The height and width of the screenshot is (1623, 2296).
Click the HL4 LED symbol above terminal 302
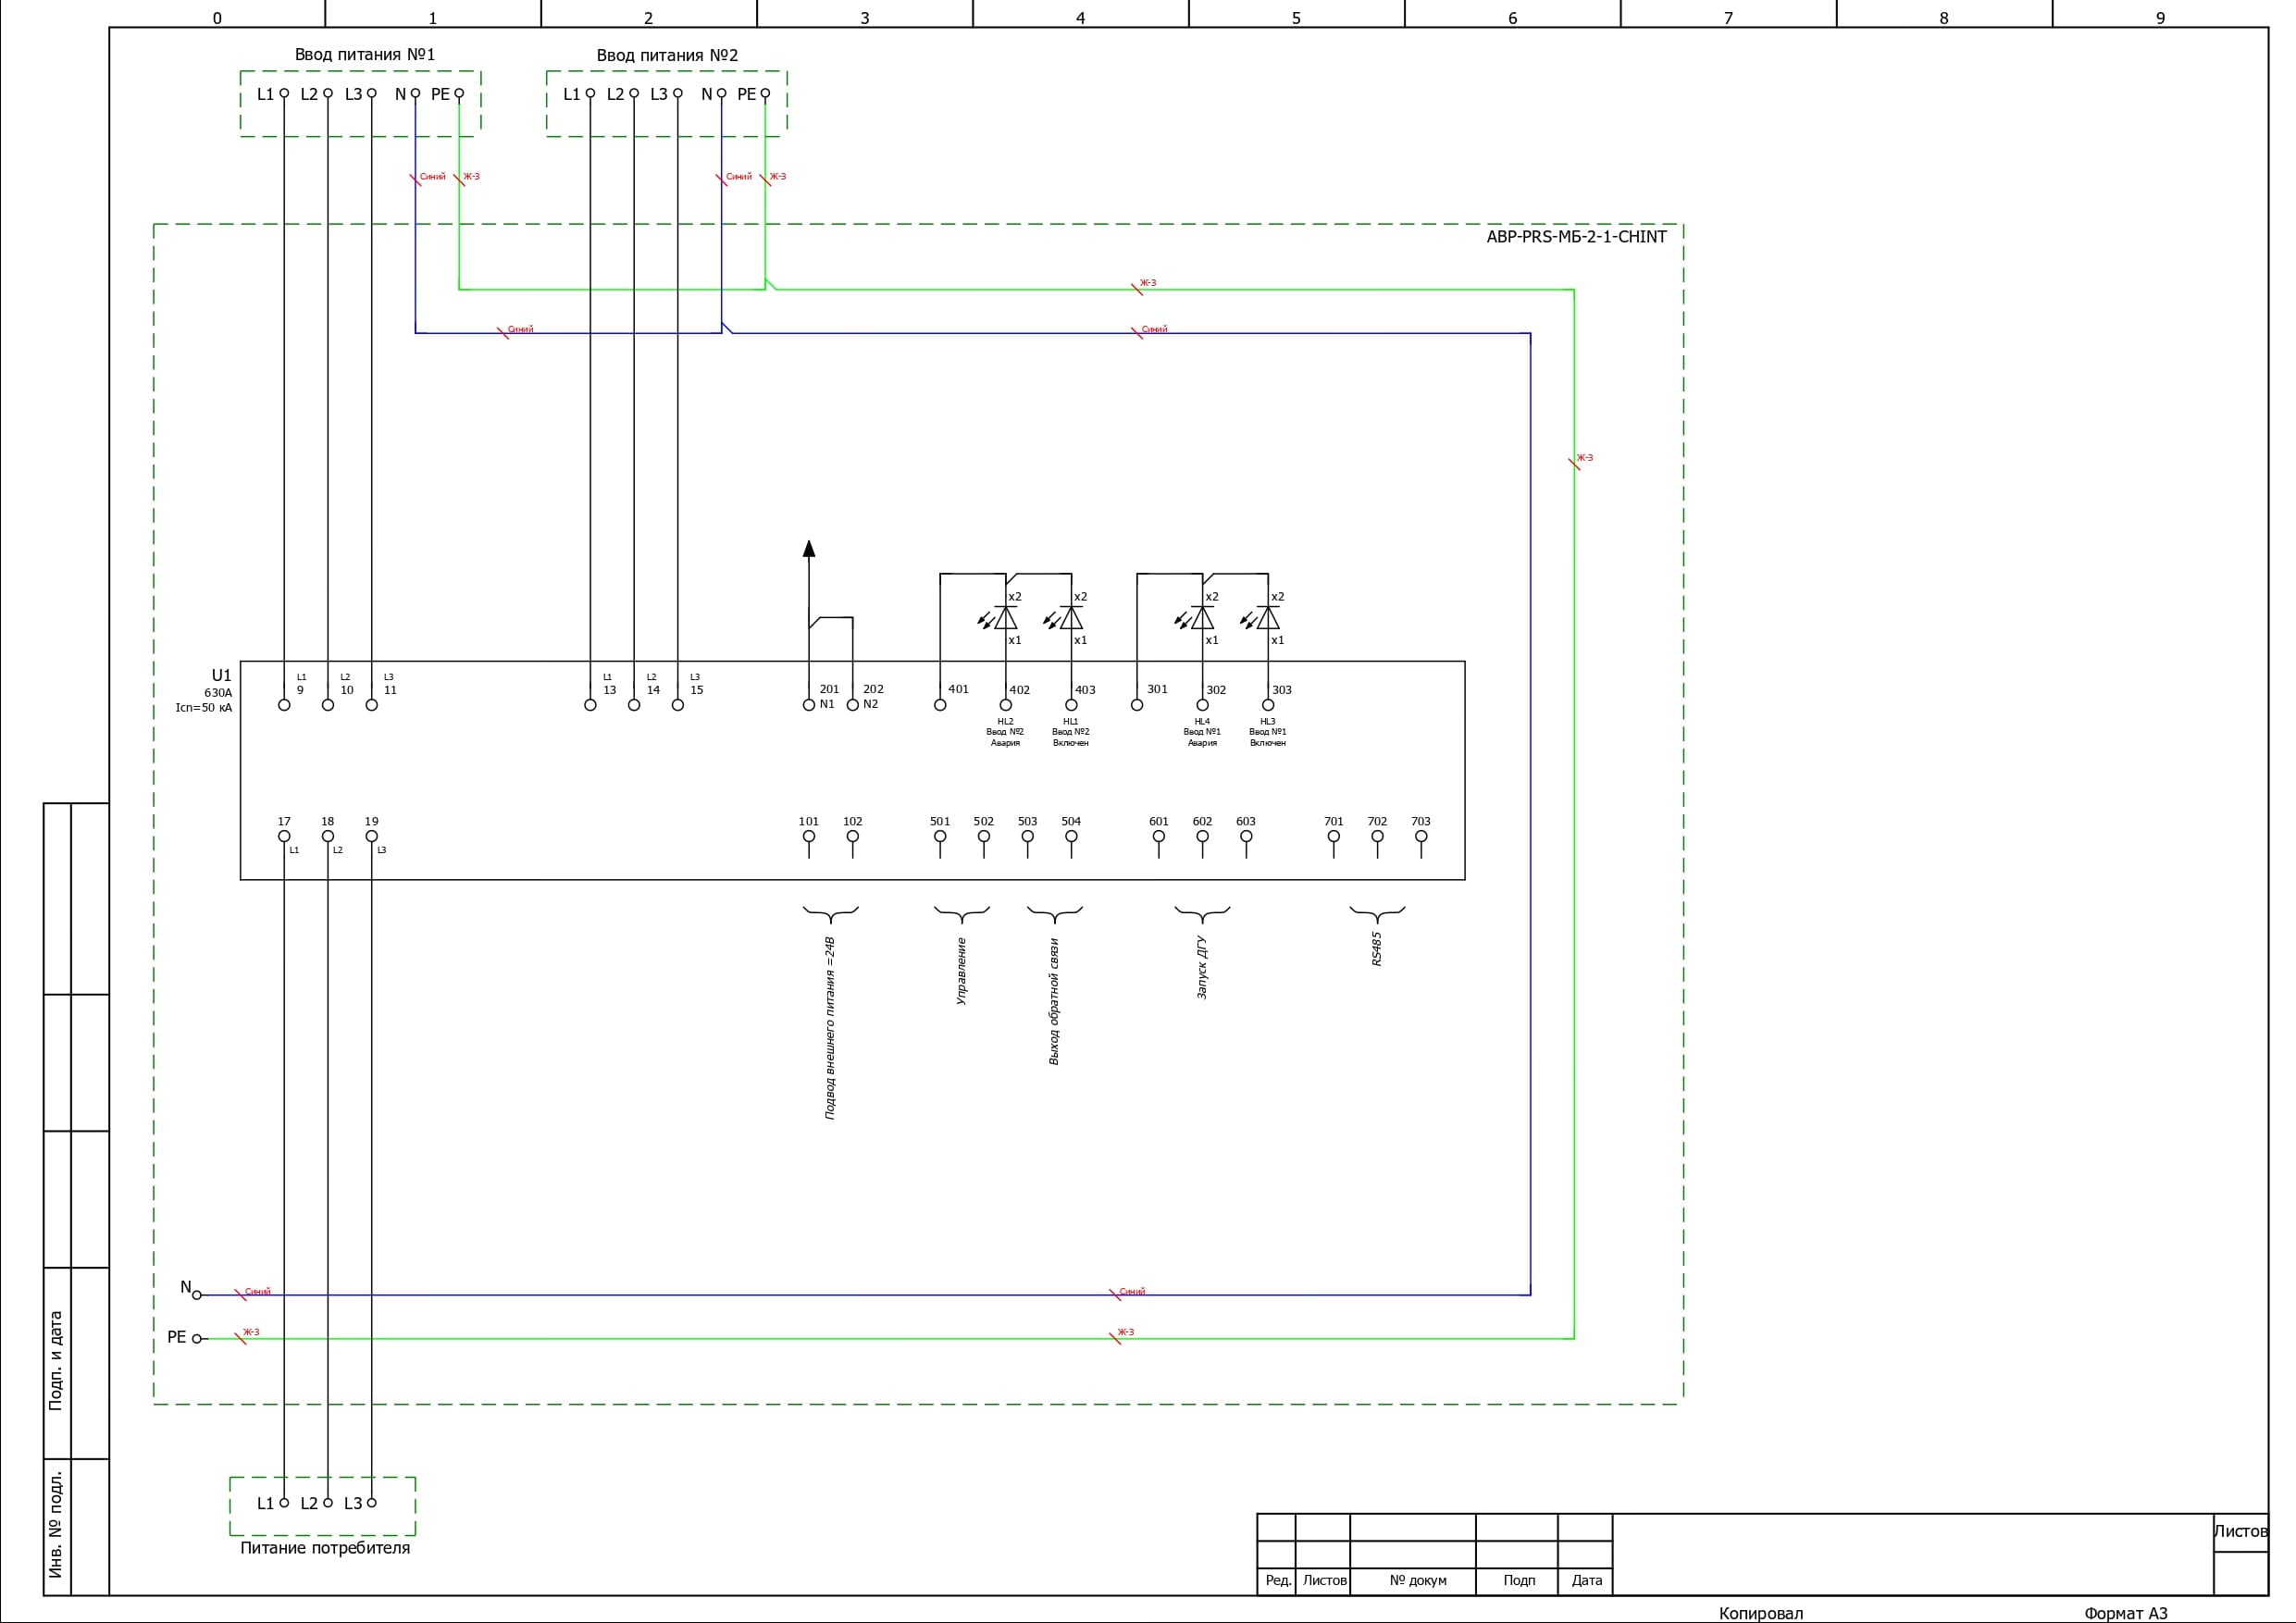(1202, 618)
